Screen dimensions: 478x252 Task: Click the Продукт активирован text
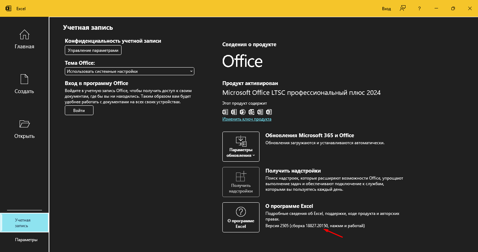[250, 83]
